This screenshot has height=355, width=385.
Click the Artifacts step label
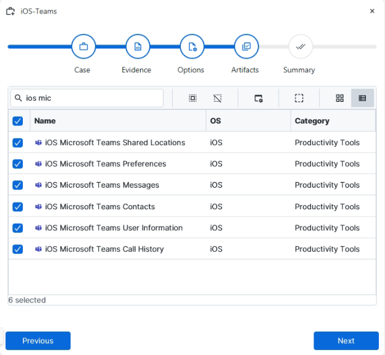pos(245,70)
